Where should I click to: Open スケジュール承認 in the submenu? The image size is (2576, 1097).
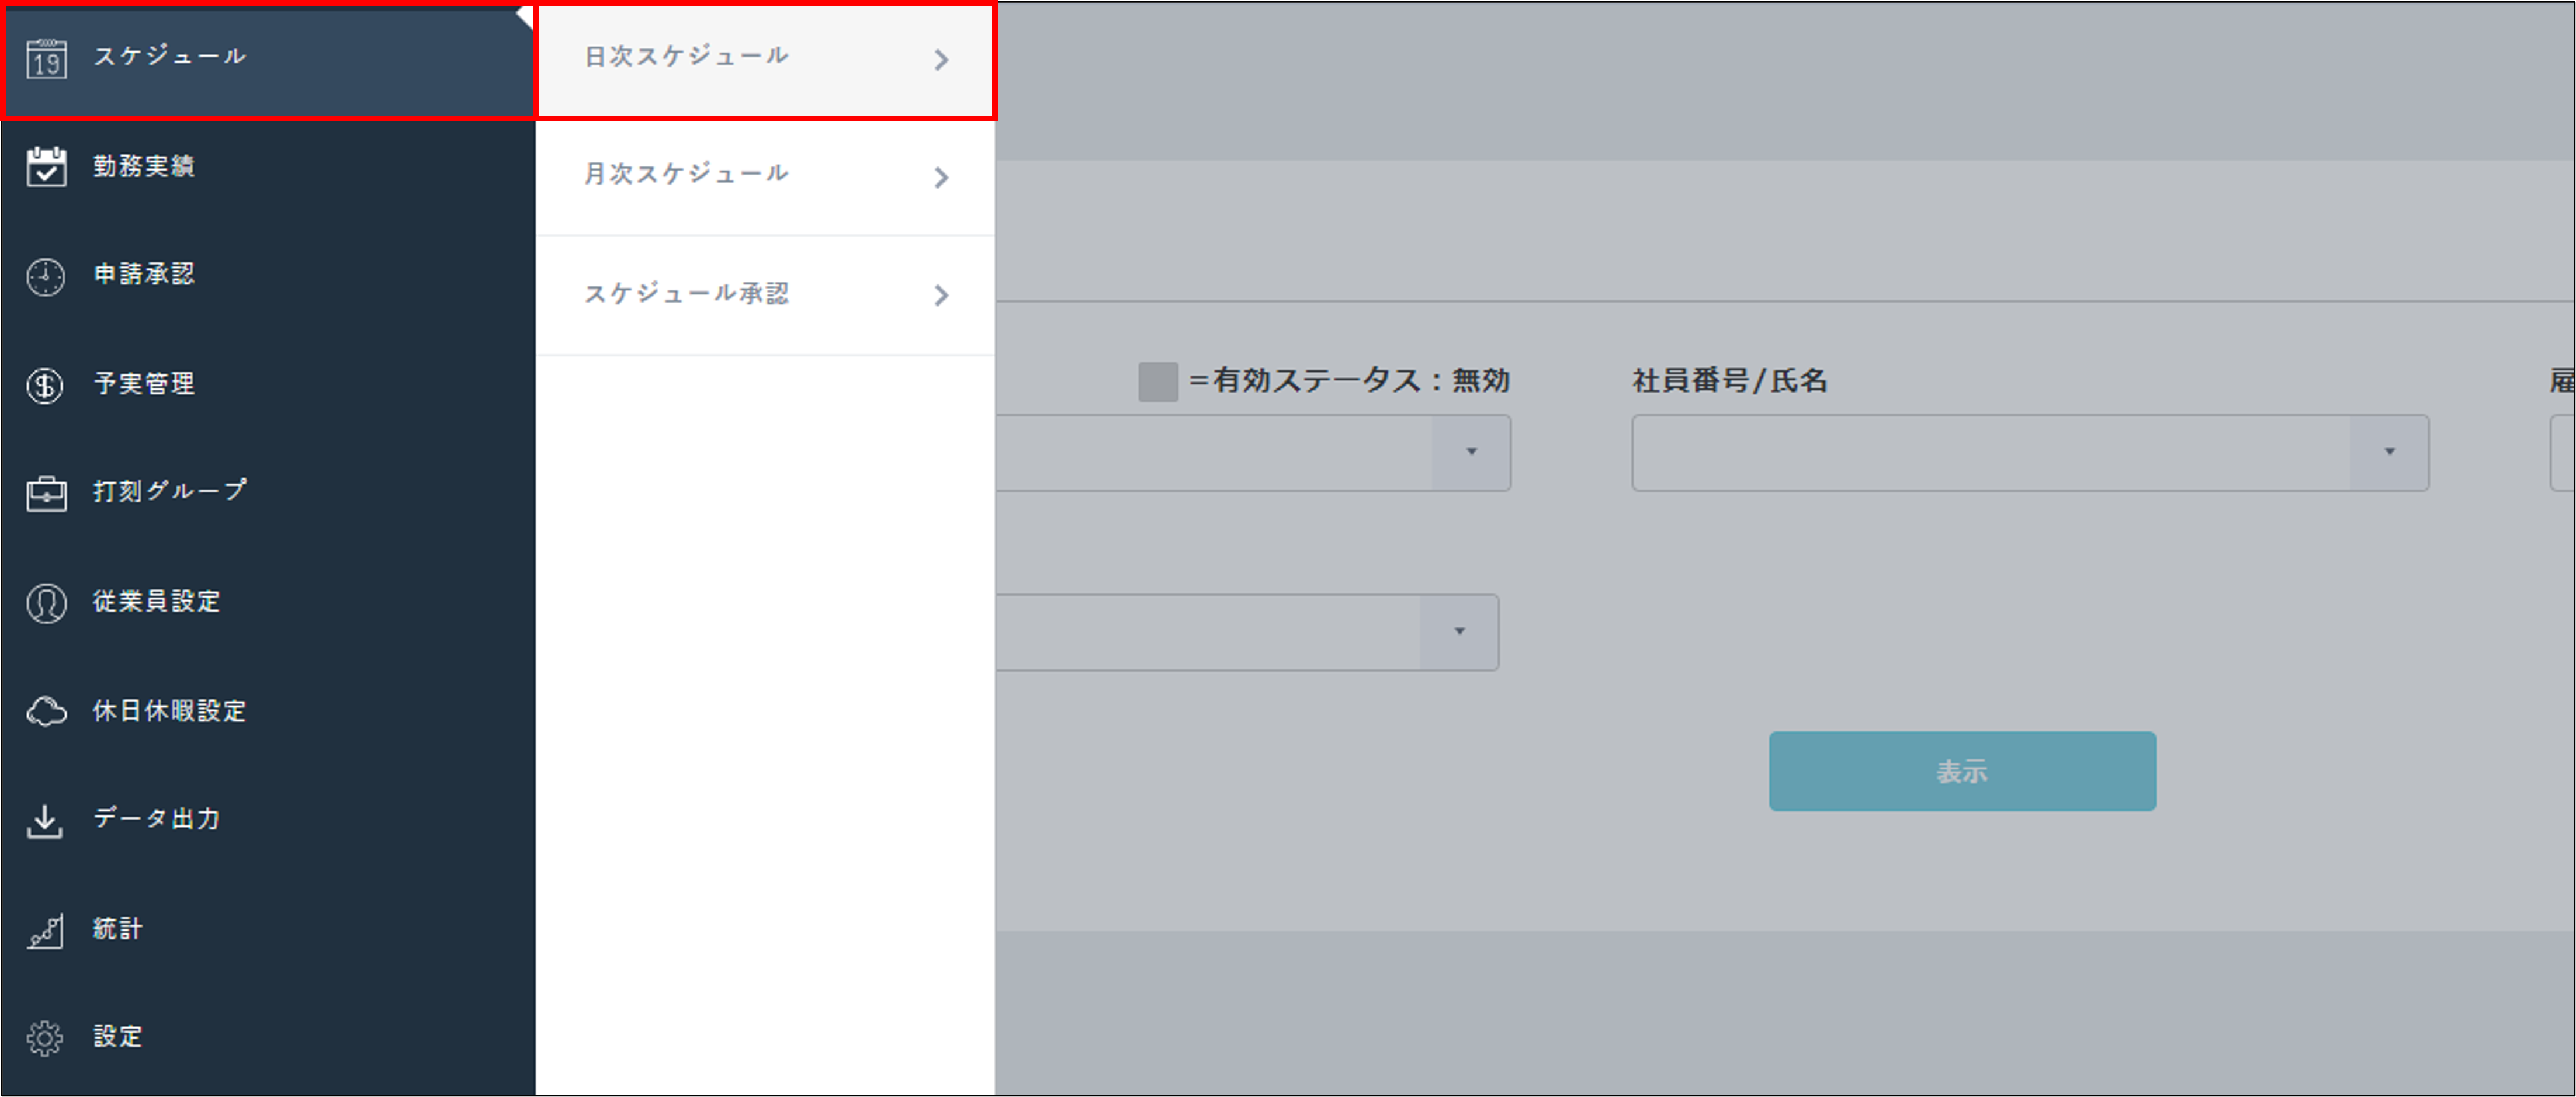[686, 294]
